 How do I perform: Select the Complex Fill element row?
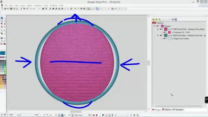(x=181, y=32)
